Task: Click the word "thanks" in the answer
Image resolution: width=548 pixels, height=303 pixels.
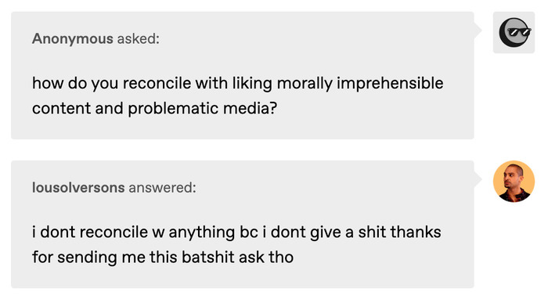Action: pos(416,232)
